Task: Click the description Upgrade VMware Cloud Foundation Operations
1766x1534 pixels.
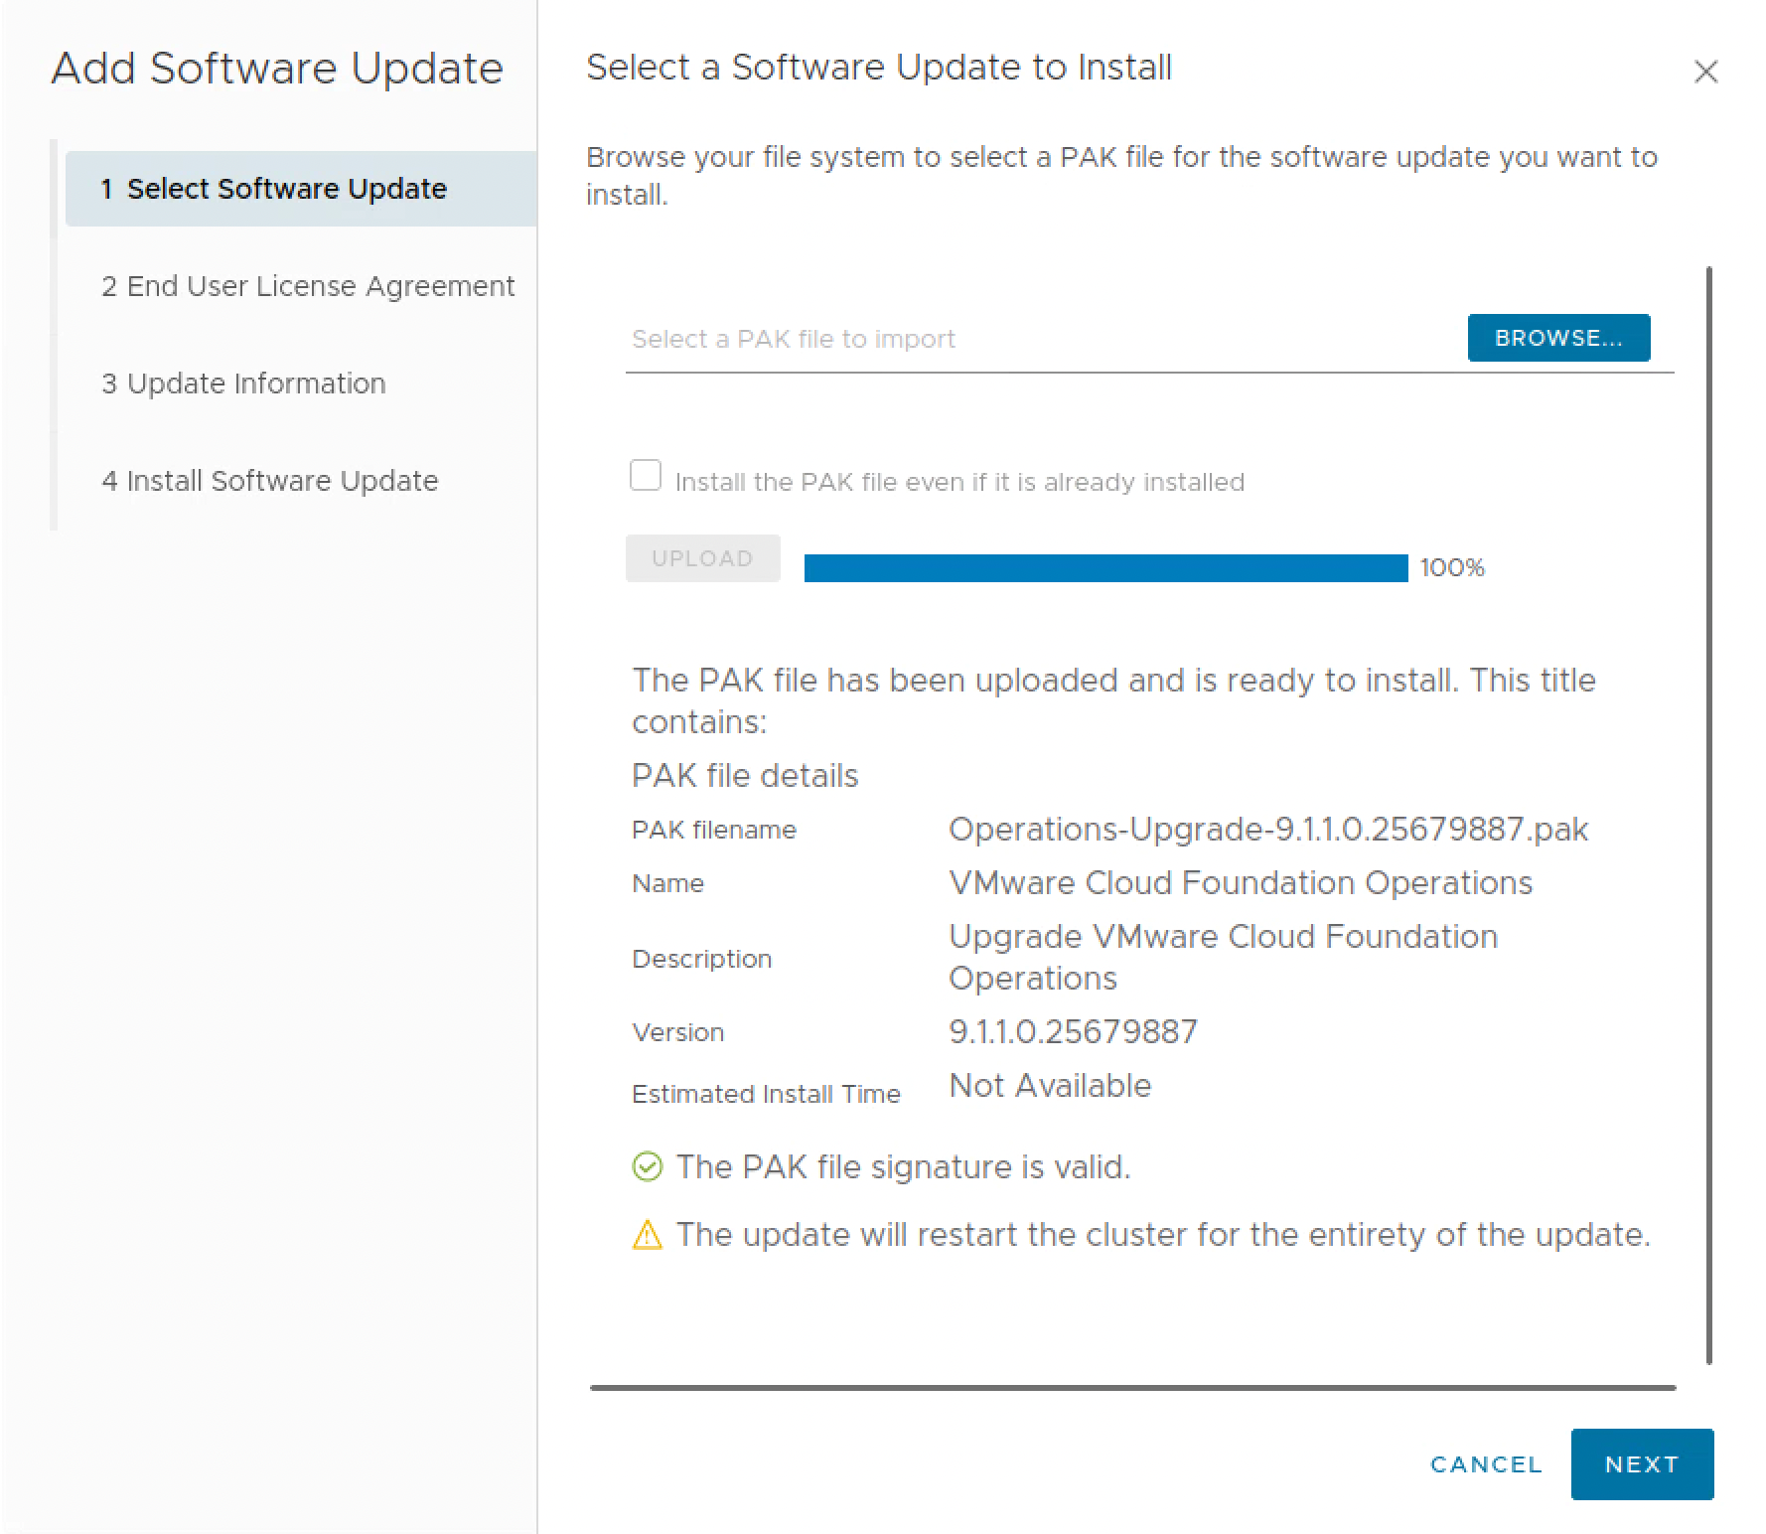Action: [x=1223, y=958]
